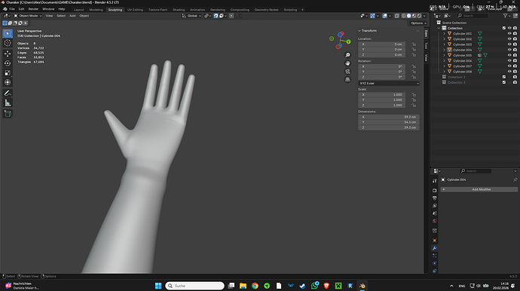Open the File menu
Viewport: 520px width, 291px height.
(x=12, y=9)
